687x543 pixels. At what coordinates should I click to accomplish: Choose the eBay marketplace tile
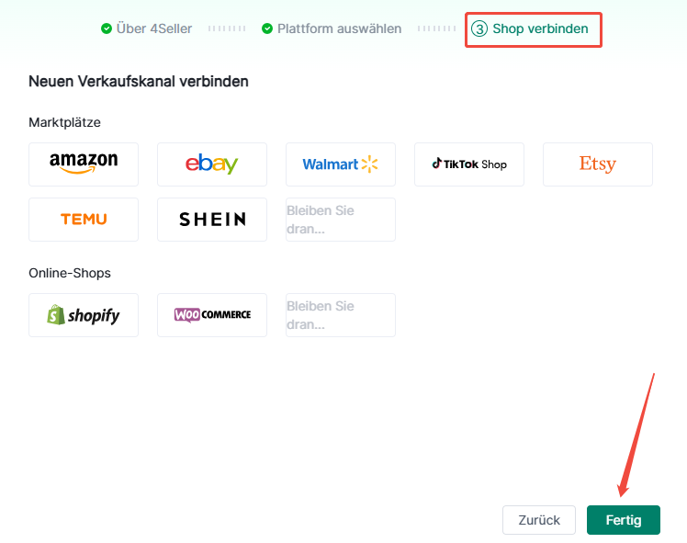point(212,164)
